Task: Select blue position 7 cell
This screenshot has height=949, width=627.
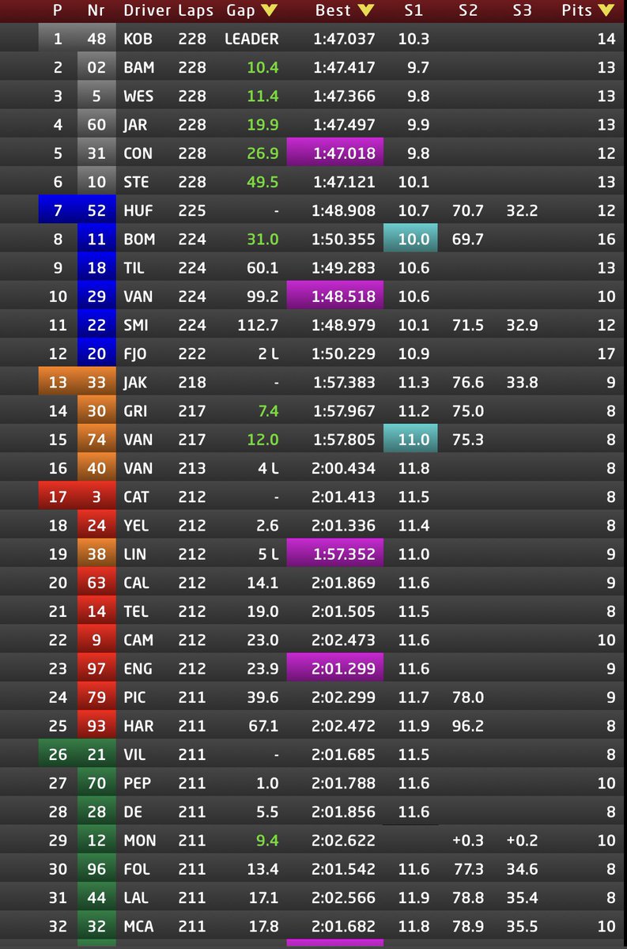Action: coord(58,210)
